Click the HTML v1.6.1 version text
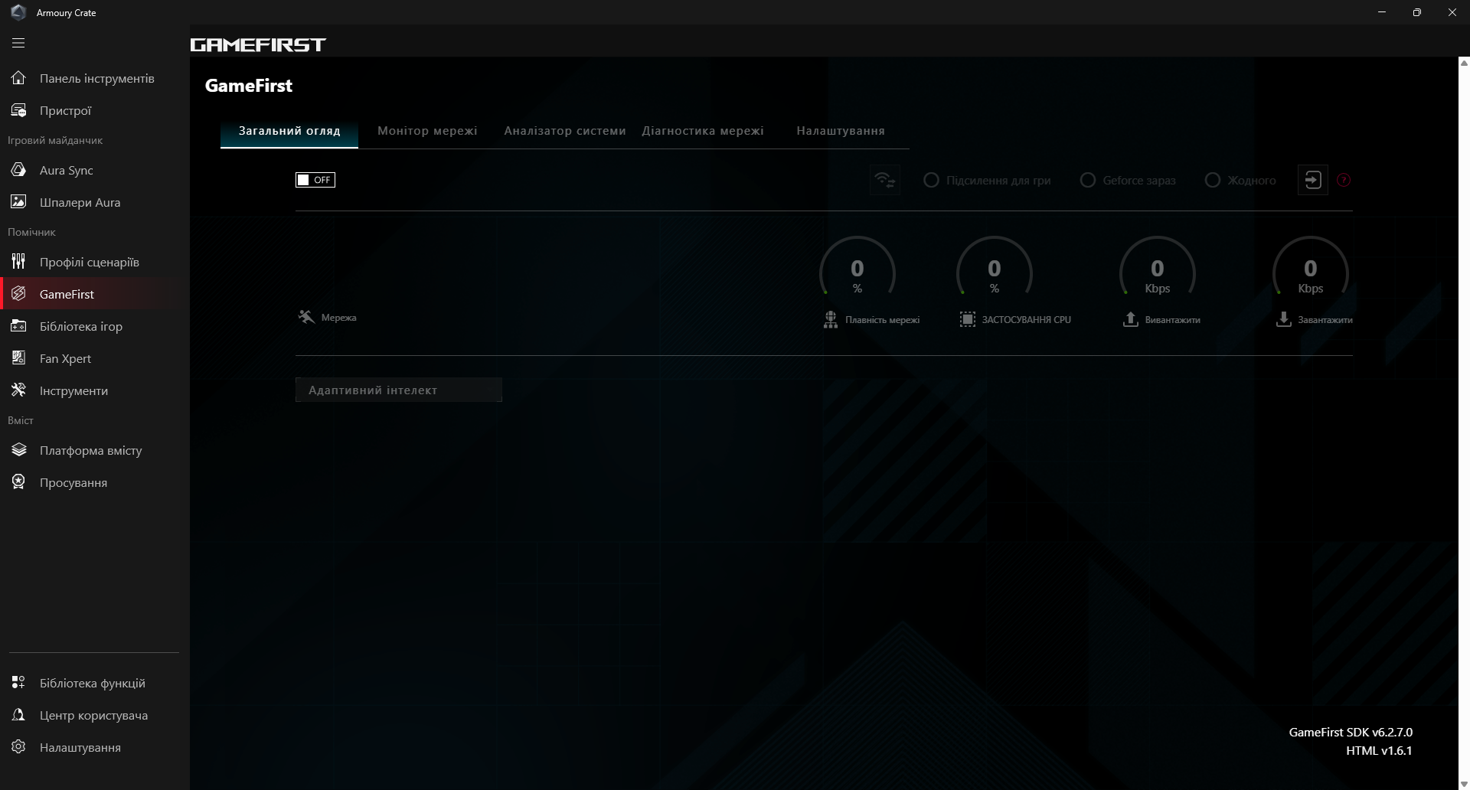Image resolution: width=1470 pixels, height=790 pixels. (1379, 750)
